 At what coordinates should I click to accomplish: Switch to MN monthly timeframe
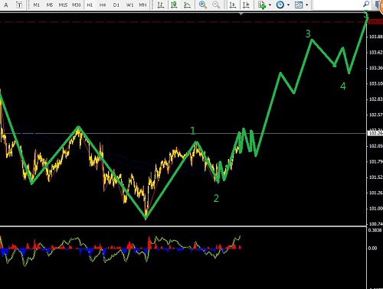click(142, 5)
